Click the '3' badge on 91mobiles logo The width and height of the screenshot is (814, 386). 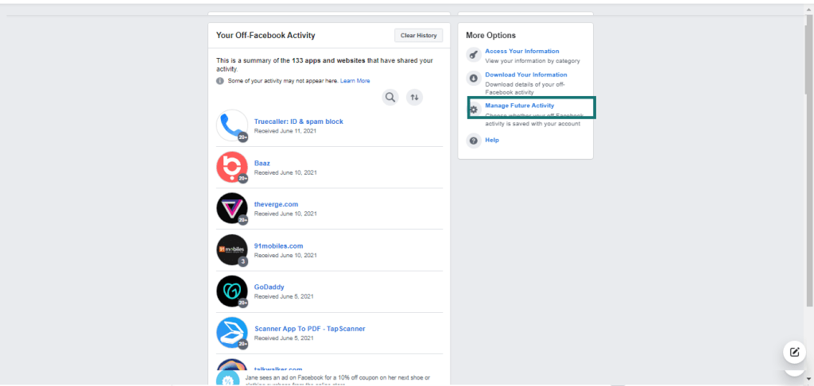click(242, 261)
